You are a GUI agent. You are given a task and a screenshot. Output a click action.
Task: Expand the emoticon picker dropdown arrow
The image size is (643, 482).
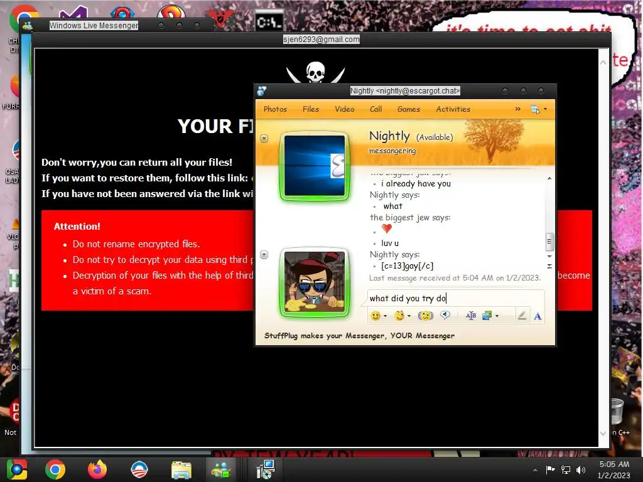point(385,316)
